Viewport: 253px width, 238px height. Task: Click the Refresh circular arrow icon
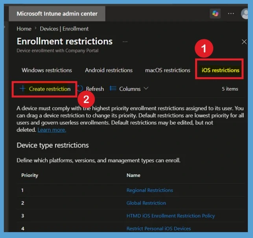[x=80, y=89]
